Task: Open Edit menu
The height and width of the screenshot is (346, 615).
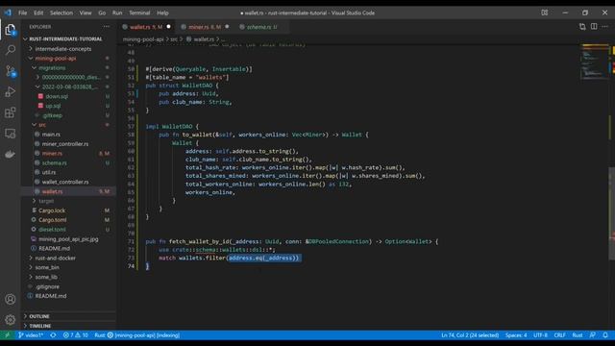Action: coord(38,12)
